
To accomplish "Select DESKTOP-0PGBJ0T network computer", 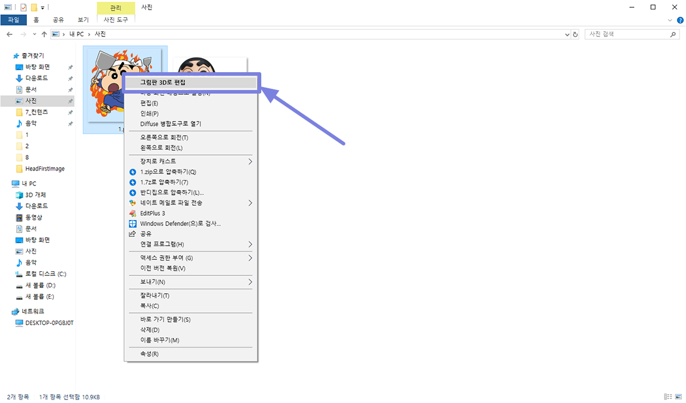I will click(x=49, y=323).
